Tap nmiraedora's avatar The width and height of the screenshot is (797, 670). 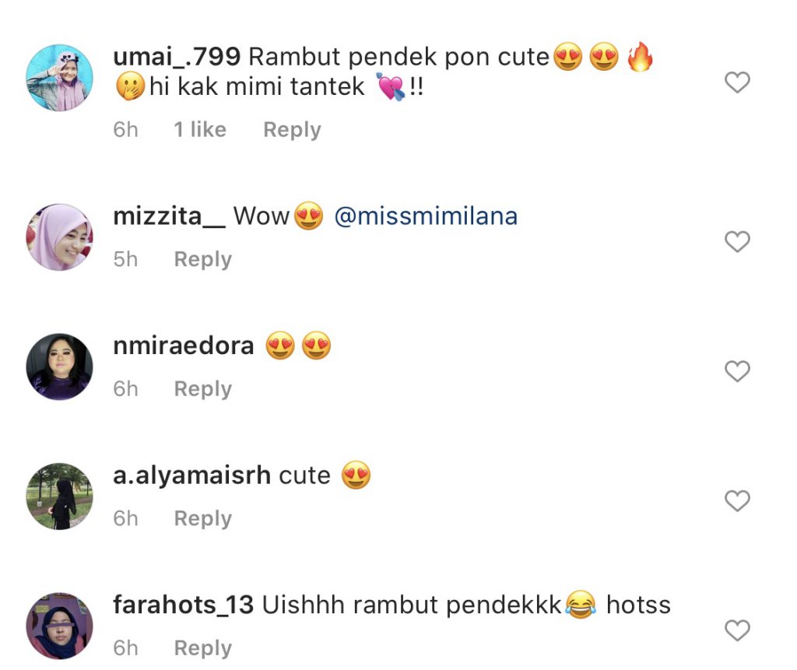59,367
